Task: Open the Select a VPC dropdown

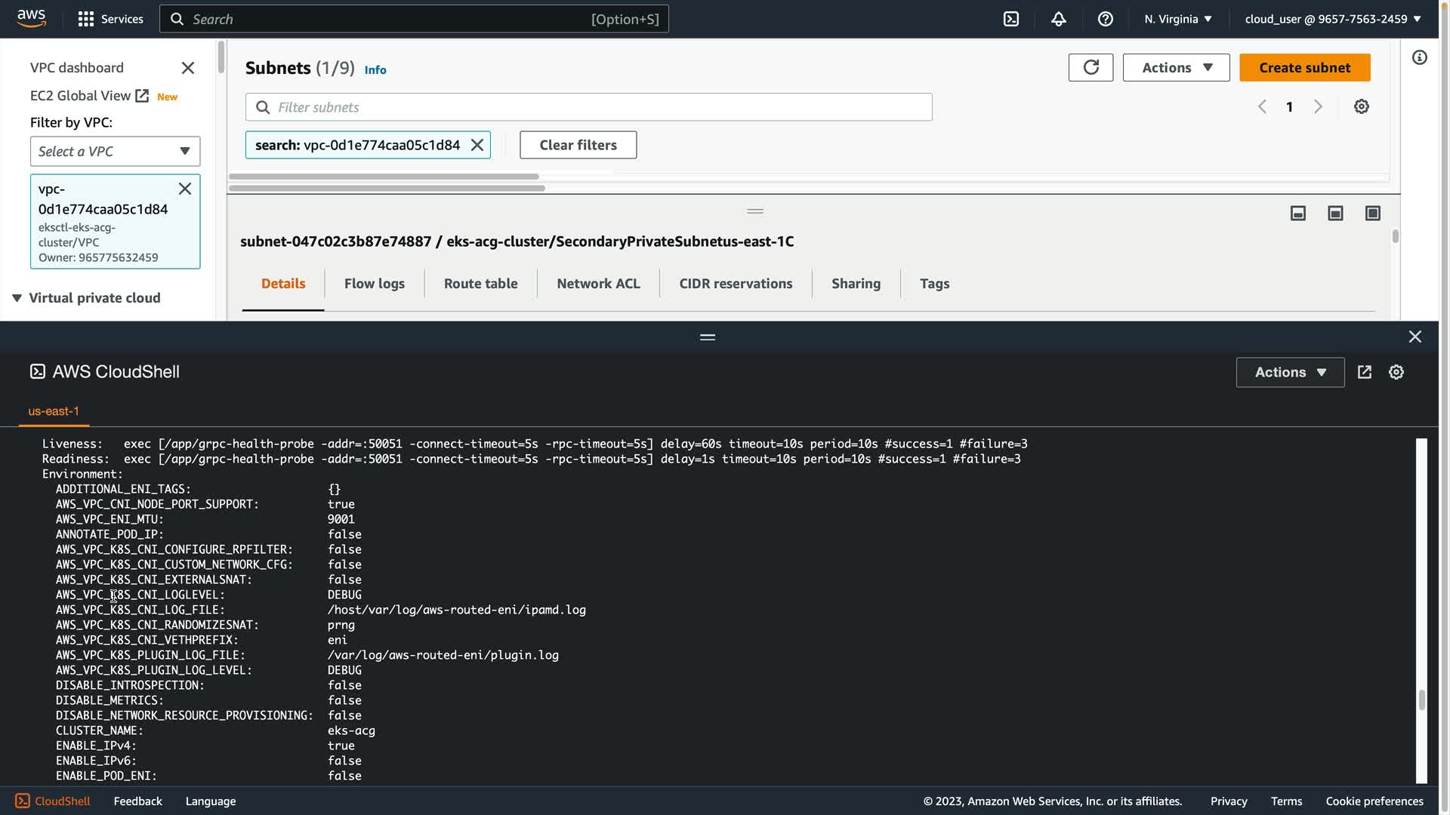Action: point(115,151)
